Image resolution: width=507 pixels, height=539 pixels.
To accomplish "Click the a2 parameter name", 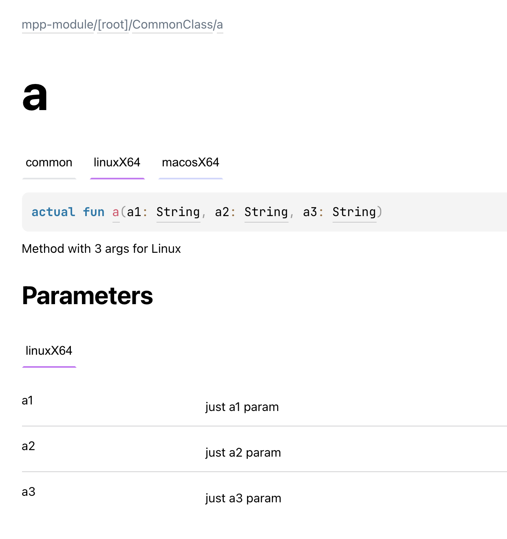I will point(28,446).
